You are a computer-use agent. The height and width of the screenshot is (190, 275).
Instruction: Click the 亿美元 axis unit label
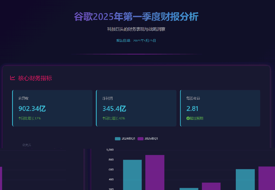click(27, 145)
